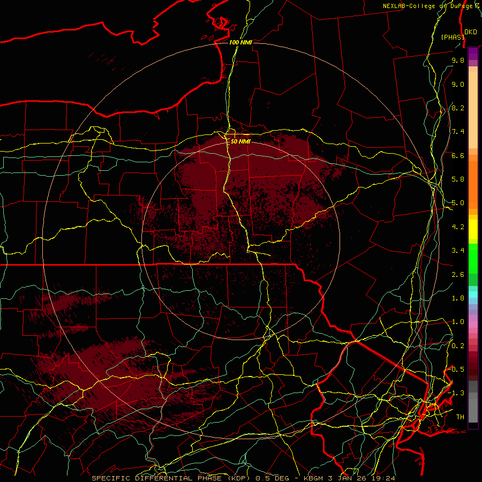This screenshot has width=482, height=482.
Task: Click the purple top segment of color scale
Action: 473,54
